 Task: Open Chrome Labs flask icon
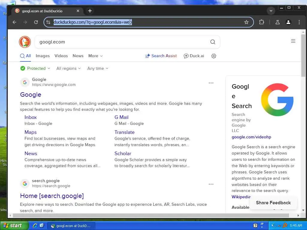click(x=277, y=22)
